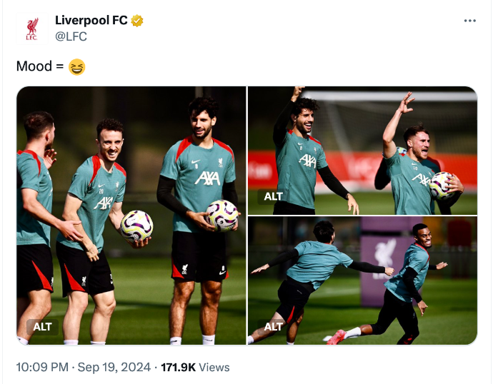Image resolution: width=493 pixels, height=384 pixels.
Task: Click the ball held in top-right photo
Action: click(442, 186)
